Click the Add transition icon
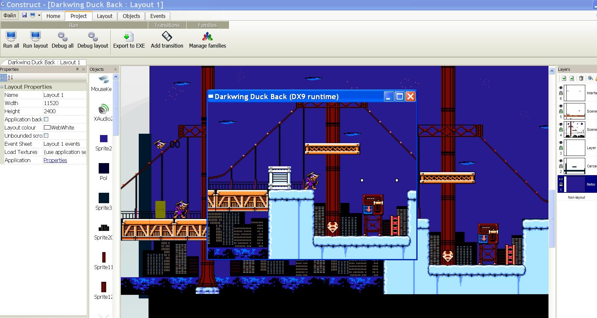597x318 pixels. (x=167, y=36)
